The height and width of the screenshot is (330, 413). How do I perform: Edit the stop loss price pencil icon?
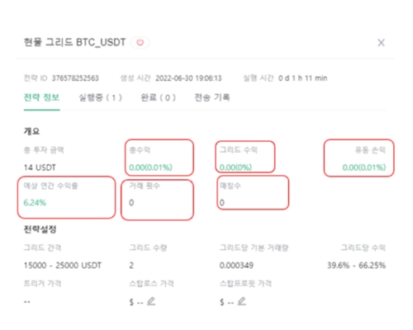[x=151, y=301]
